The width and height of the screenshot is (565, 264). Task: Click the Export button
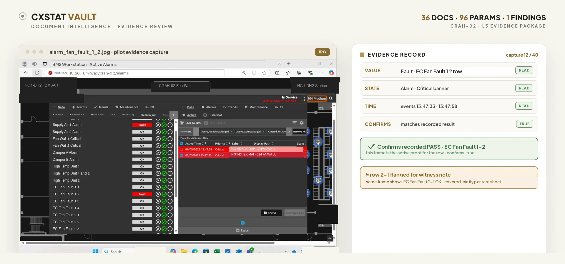point(242,231)
